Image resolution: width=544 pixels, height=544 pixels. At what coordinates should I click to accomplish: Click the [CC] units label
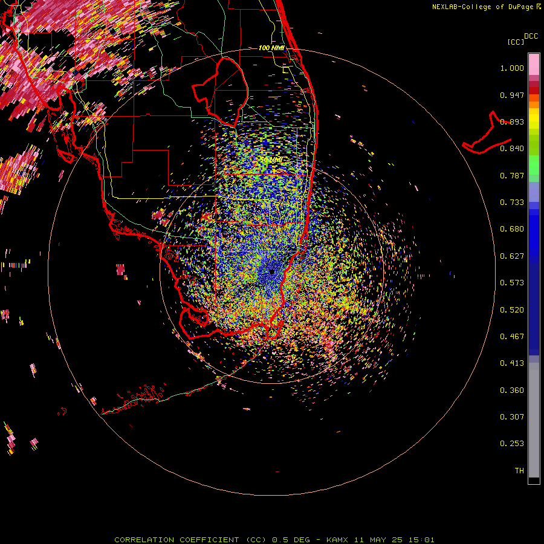pos(516,42)
